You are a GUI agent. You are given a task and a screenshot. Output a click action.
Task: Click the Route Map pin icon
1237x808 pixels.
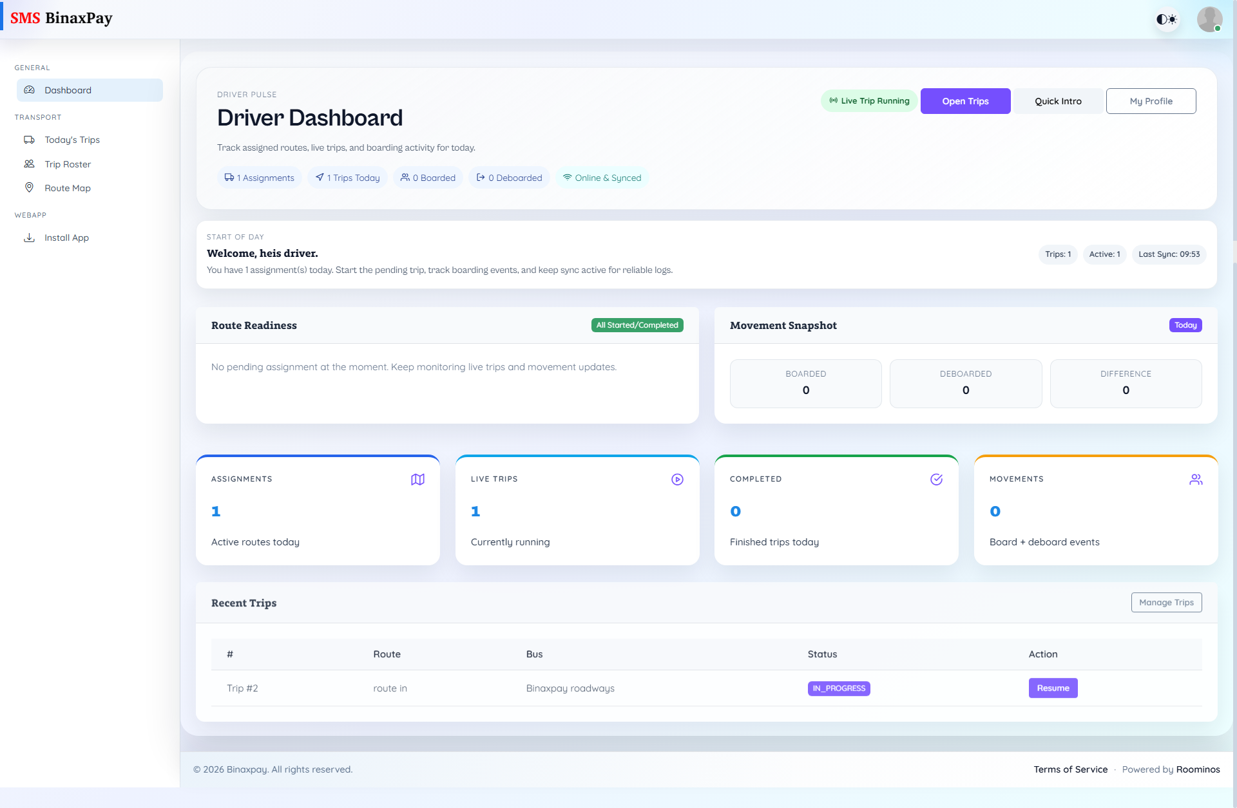[x=29, y=187]
